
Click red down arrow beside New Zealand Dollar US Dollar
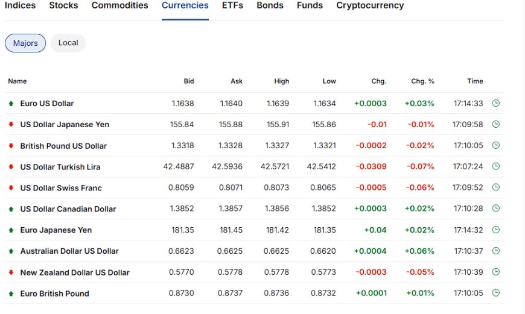(11, 272)
